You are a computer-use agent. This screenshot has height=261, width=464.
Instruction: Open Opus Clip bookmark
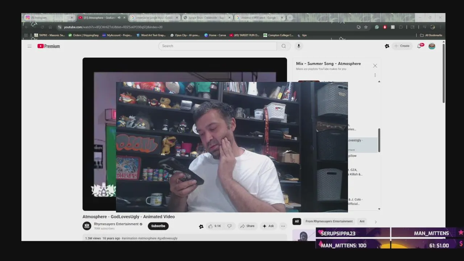click(x=185, y=35)
